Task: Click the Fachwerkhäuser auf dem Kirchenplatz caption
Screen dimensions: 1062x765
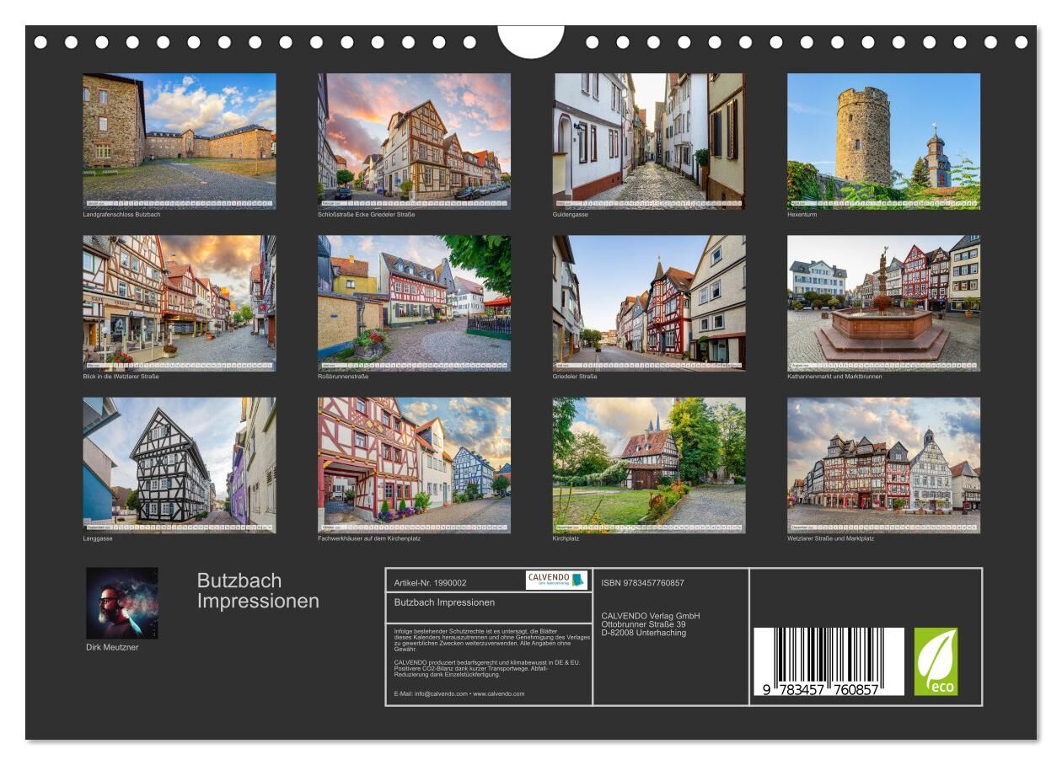Action: coord(368,538)
